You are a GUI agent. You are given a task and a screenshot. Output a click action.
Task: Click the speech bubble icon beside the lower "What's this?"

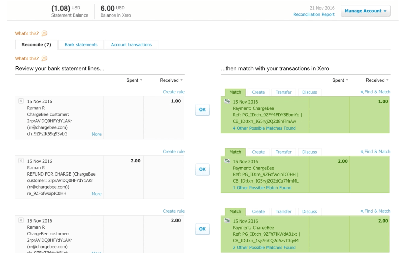(44, 58)
